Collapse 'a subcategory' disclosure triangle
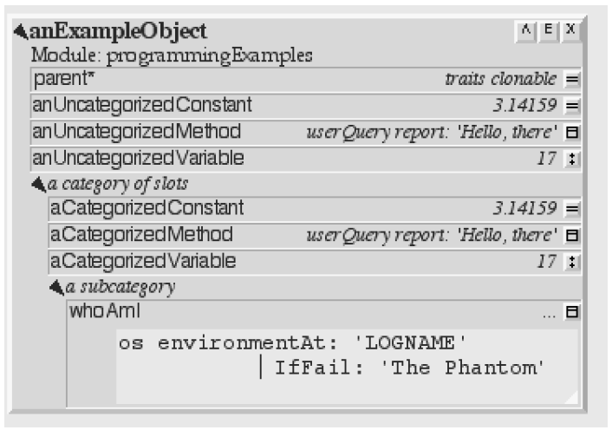Screen dimensions: 612x430 click(x=56, y=288)
